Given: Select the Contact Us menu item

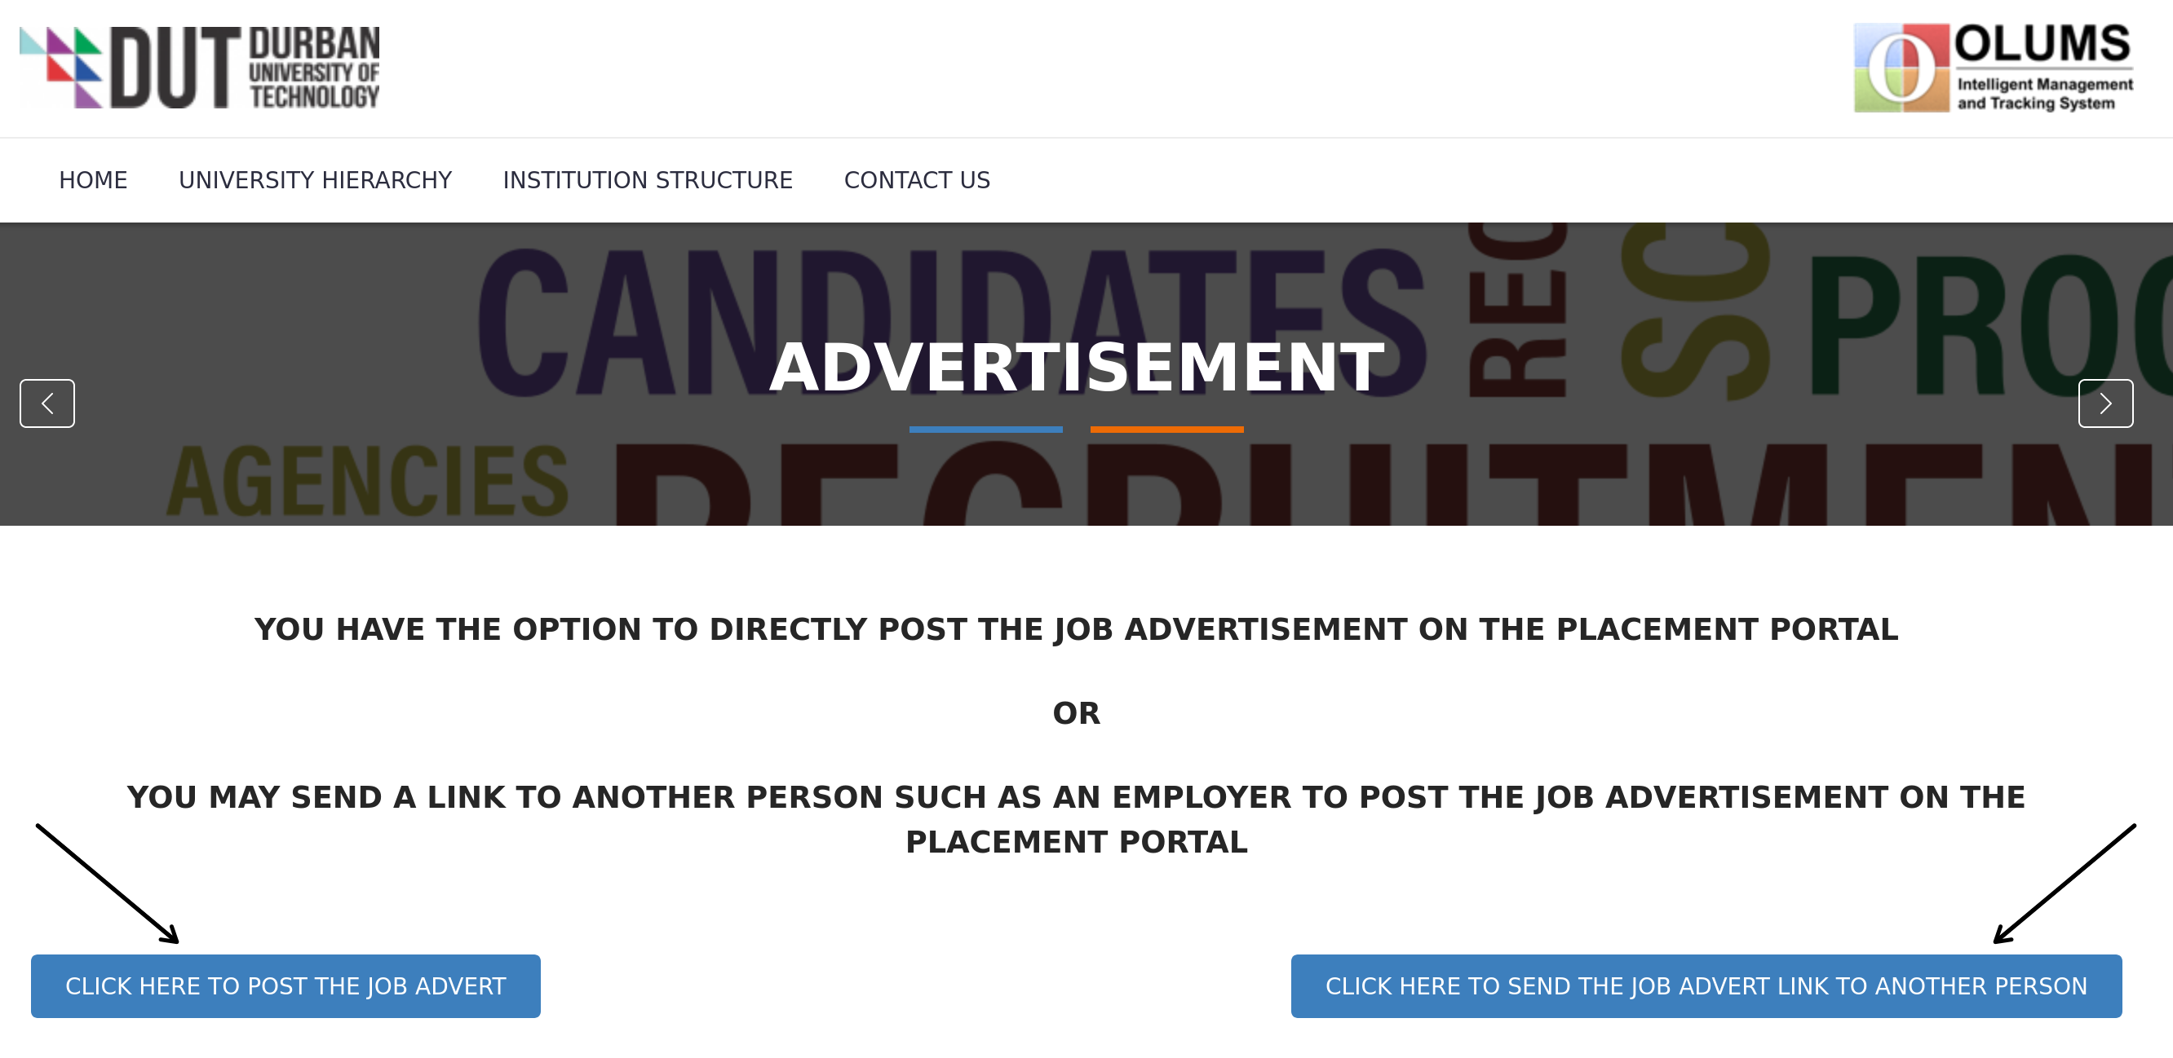Looking at the screenshot, I should click(x=916, y=180).
